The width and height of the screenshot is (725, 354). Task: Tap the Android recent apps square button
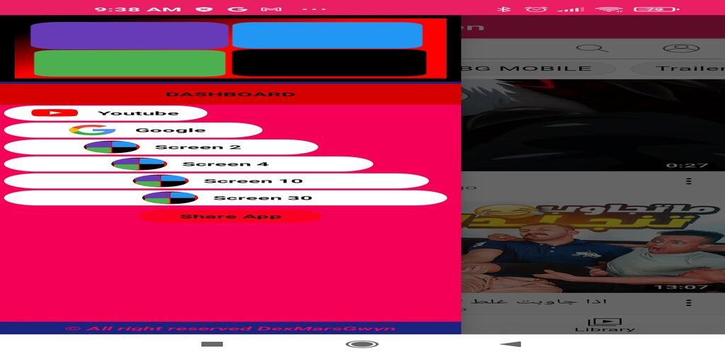[x=212, y=344]
